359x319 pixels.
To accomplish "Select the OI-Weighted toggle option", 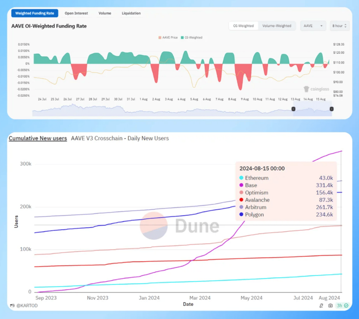I will point(243,26).
